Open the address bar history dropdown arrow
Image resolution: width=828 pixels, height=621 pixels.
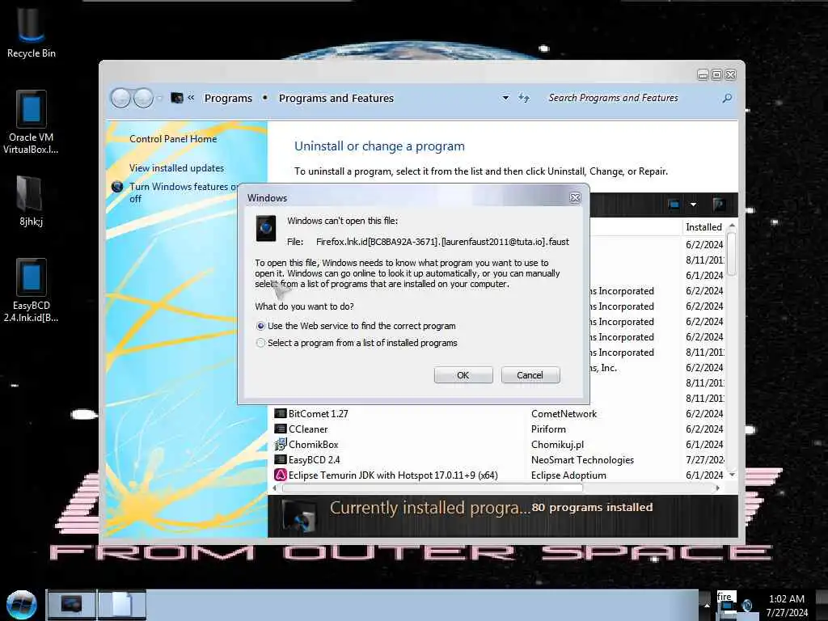[x=505, y=98]
